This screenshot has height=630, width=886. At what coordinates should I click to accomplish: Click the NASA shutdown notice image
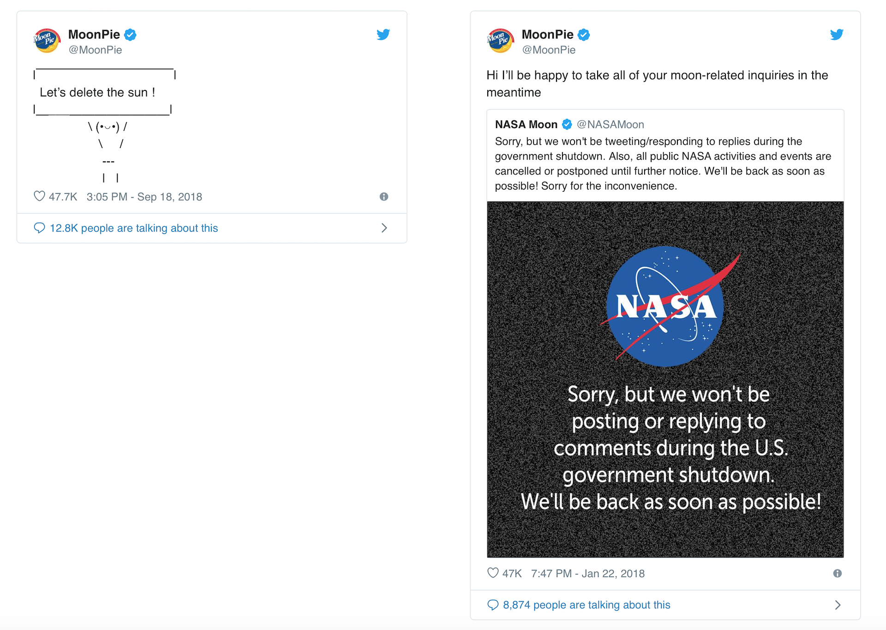[665, 379]
